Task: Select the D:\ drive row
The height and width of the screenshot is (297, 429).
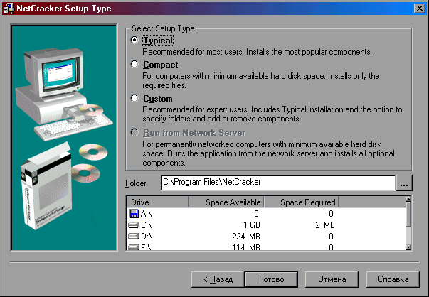Action: point(266,236)
